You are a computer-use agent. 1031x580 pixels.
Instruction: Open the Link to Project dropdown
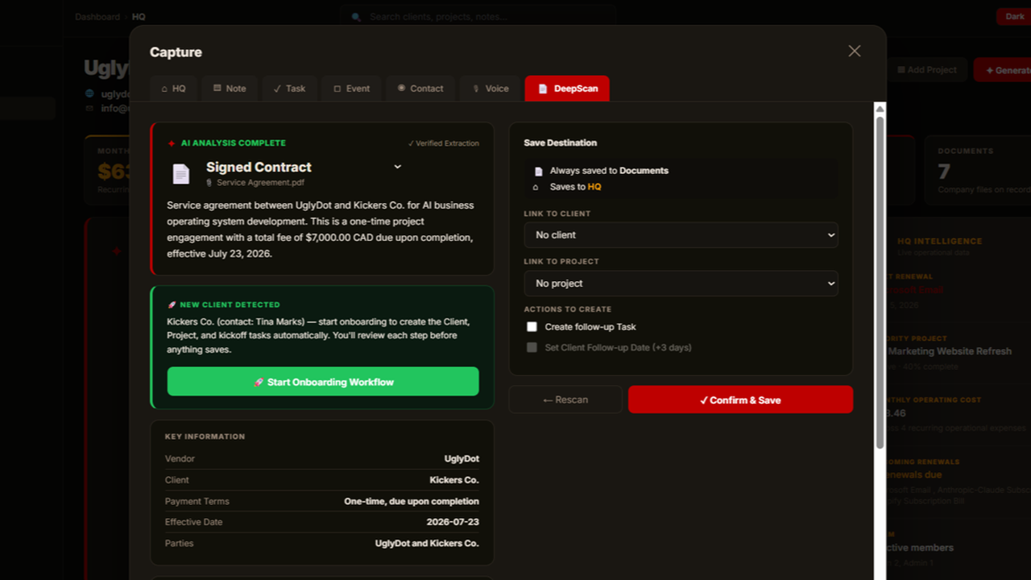pos(681,284)
